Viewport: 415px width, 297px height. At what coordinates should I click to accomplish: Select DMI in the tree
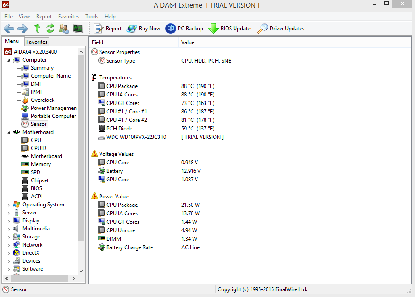point(36,84)
